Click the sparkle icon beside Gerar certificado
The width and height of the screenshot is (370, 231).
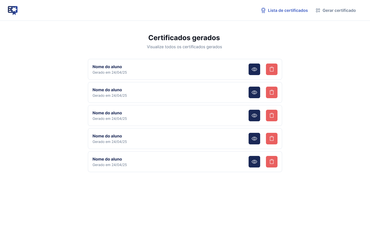pyautogui.click(x=318, y=10)
